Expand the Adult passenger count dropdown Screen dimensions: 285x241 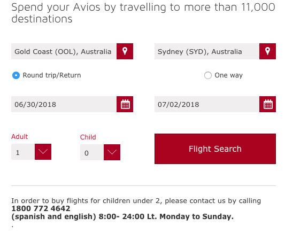(43, 152)
